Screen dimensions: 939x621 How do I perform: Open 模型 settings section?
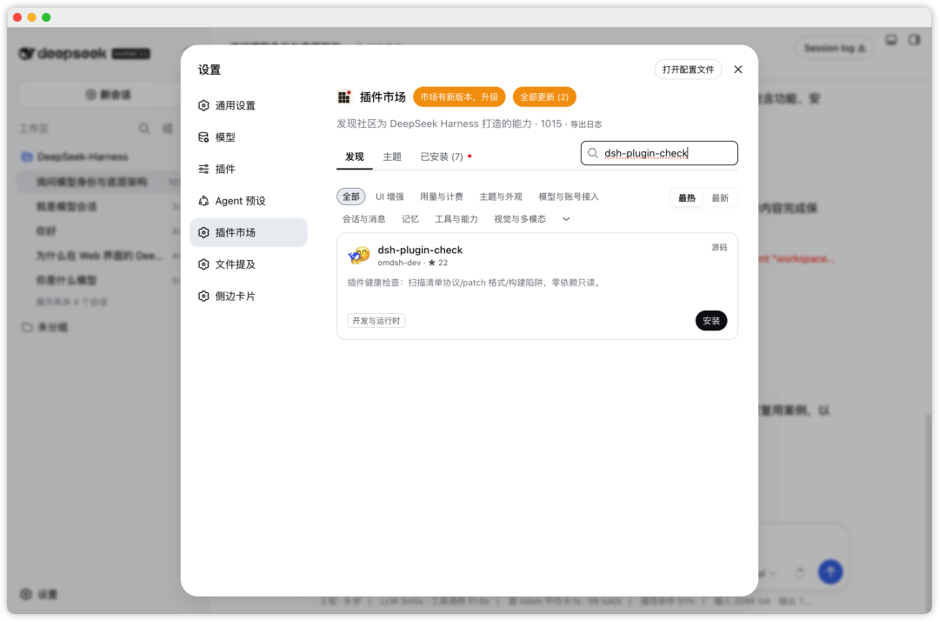point(248,137)
